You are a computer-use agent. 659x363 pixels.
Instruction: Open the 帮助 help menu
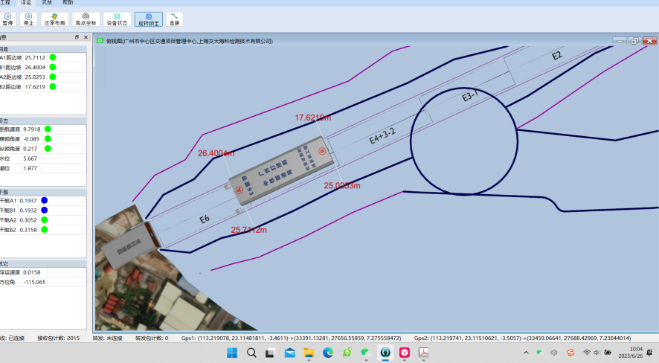(68, 2)
